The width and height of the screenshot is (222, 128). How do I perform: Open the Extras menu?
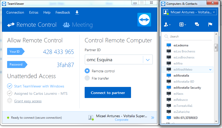(34, 12)
